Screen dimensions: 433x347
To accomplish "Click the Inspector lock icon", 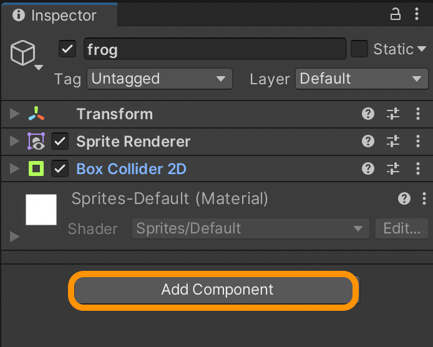I will 395,14.
